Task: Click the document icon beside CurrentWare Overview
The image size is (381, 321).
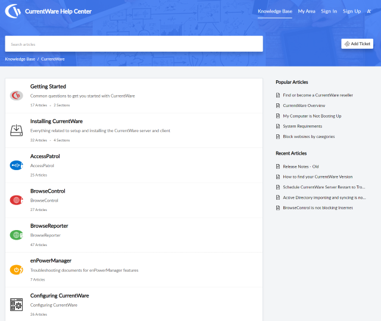Action: tap(278, 106)
